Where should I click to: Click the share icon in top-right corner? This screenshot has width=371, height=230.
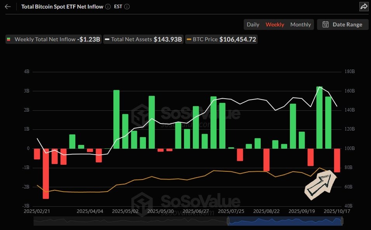point(363,6)
